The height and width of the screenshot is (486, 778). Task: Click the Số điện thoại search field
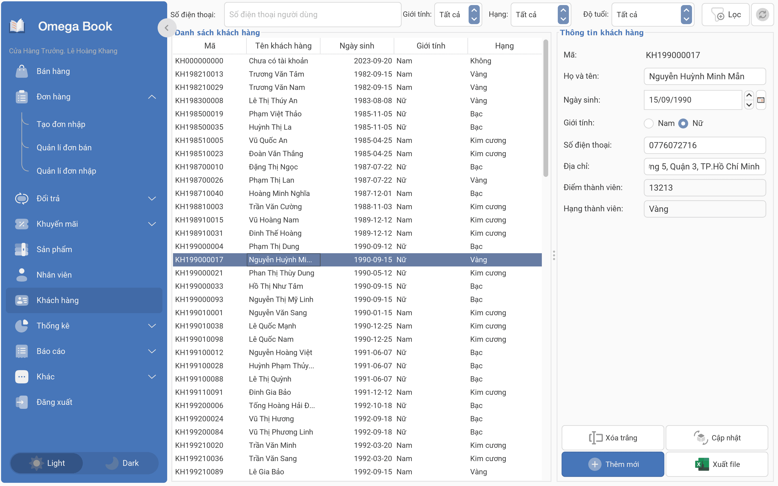[x=312, y=15]
